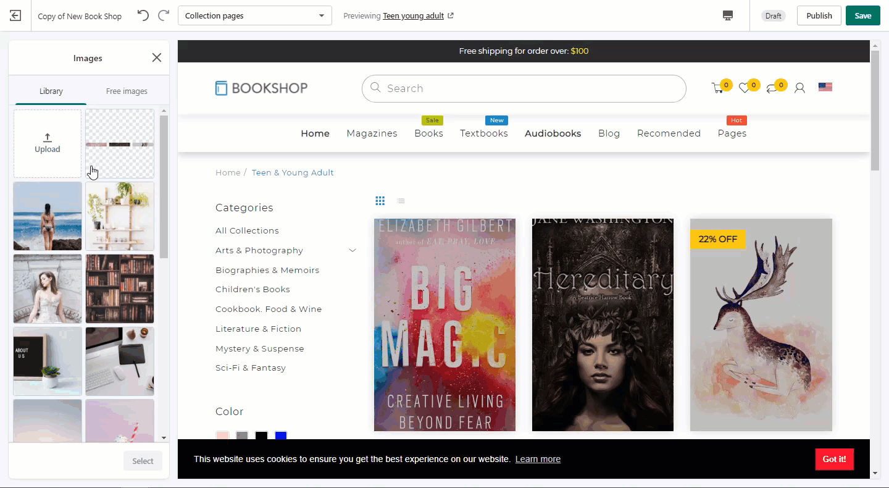The height and width of the screenshot is (488, 889).
Task: Select Cookbook. Food & Wine category
Action: coord(269,309)
